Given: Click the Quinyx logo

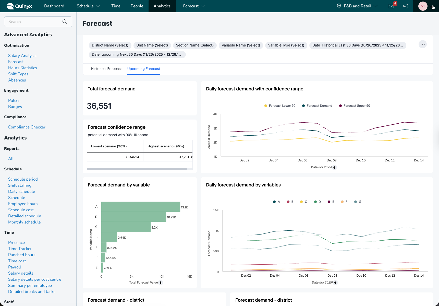Looking at the screenshot, I should (19, 6).
